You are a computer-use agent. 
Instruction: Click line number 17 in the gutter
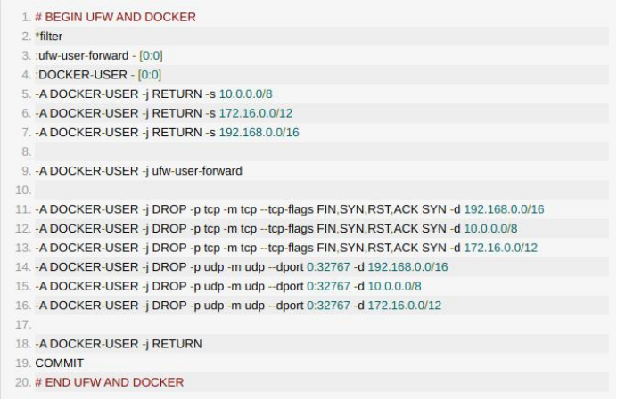23,325
